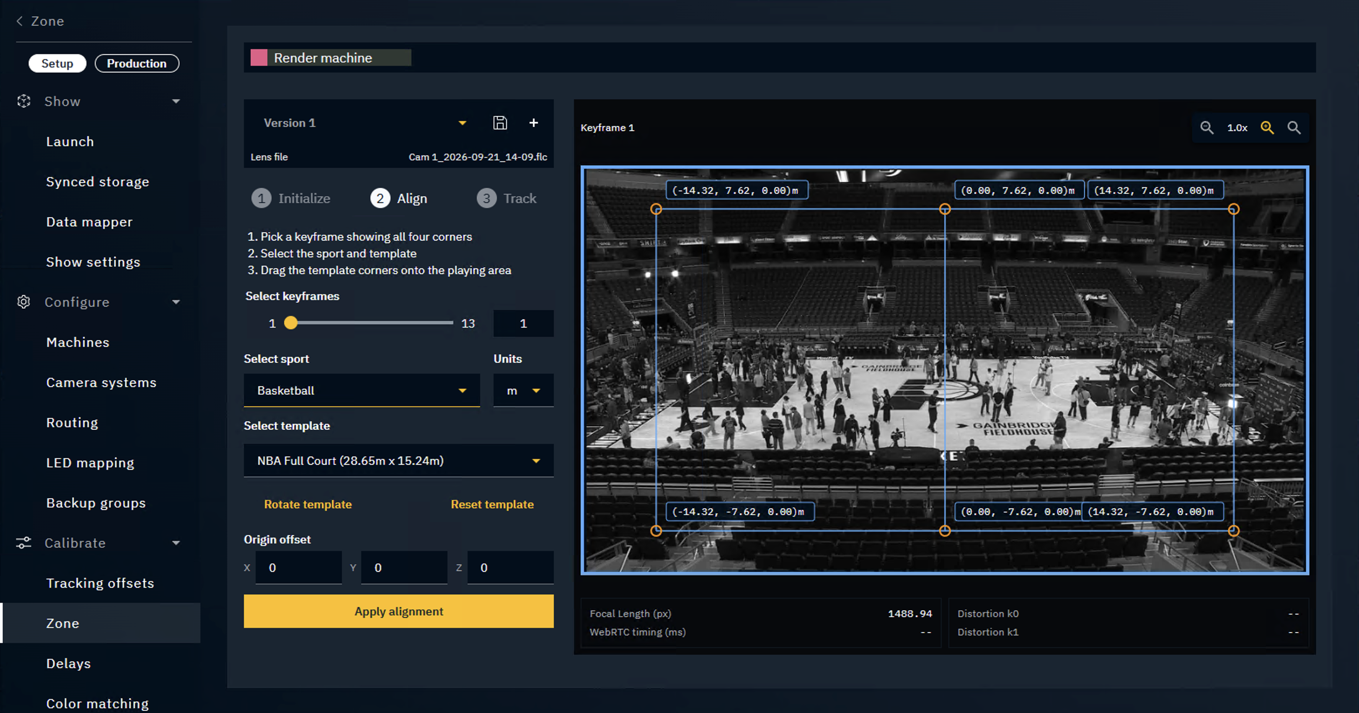Open the Select sport Basketball dropdown

[362, 390]
